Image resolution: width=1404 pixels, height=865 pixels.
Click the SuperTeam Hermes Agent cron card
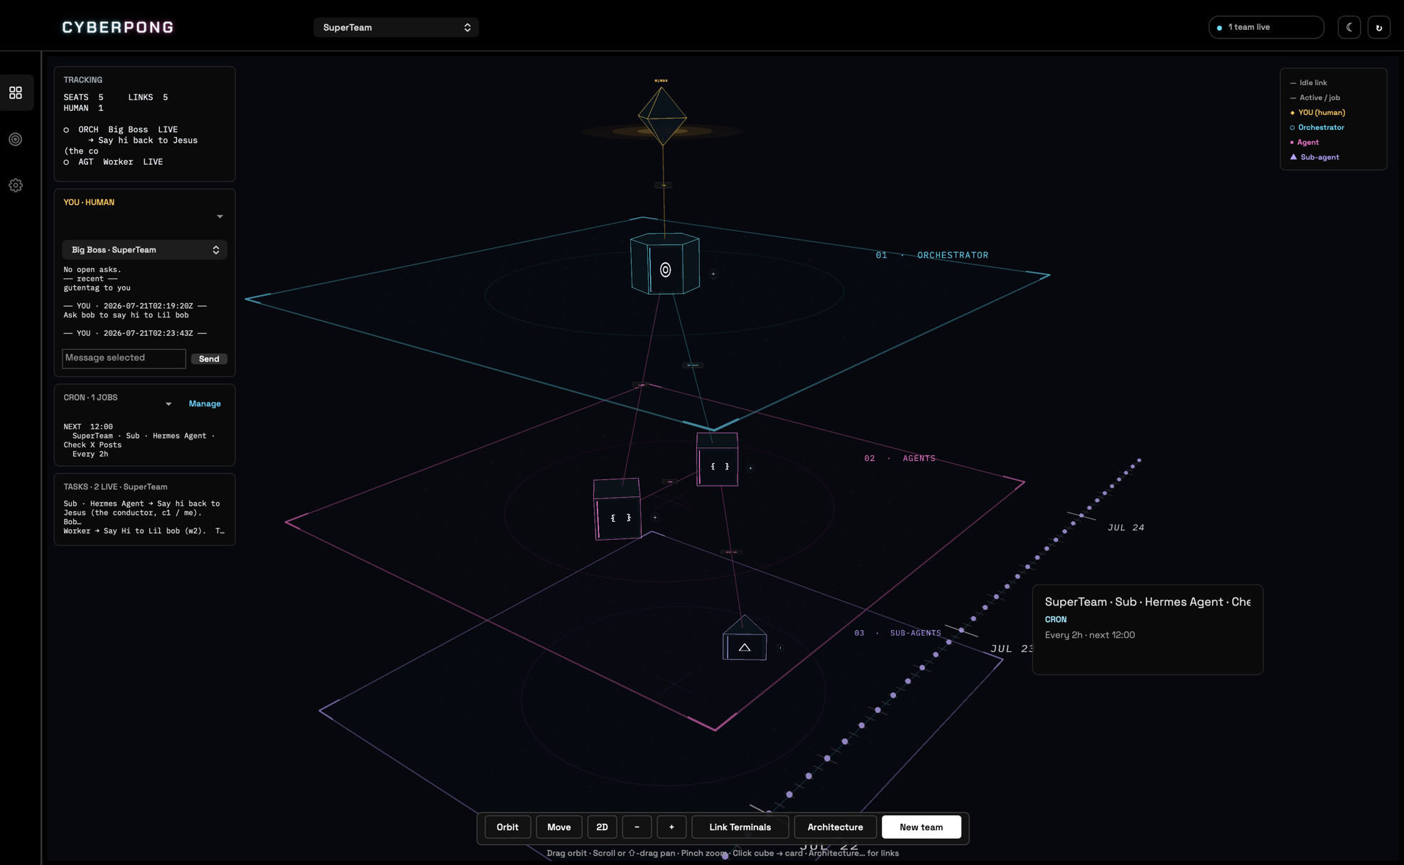(x=1147, y=630)
